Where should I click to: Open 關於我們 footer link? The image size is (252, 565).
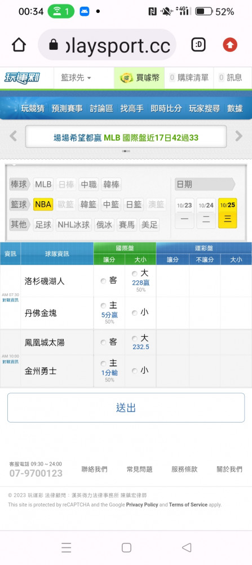229,469
